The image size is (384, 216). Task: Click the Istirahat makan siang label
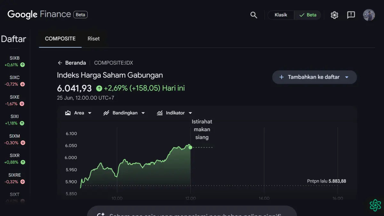(x=202, y=130)
